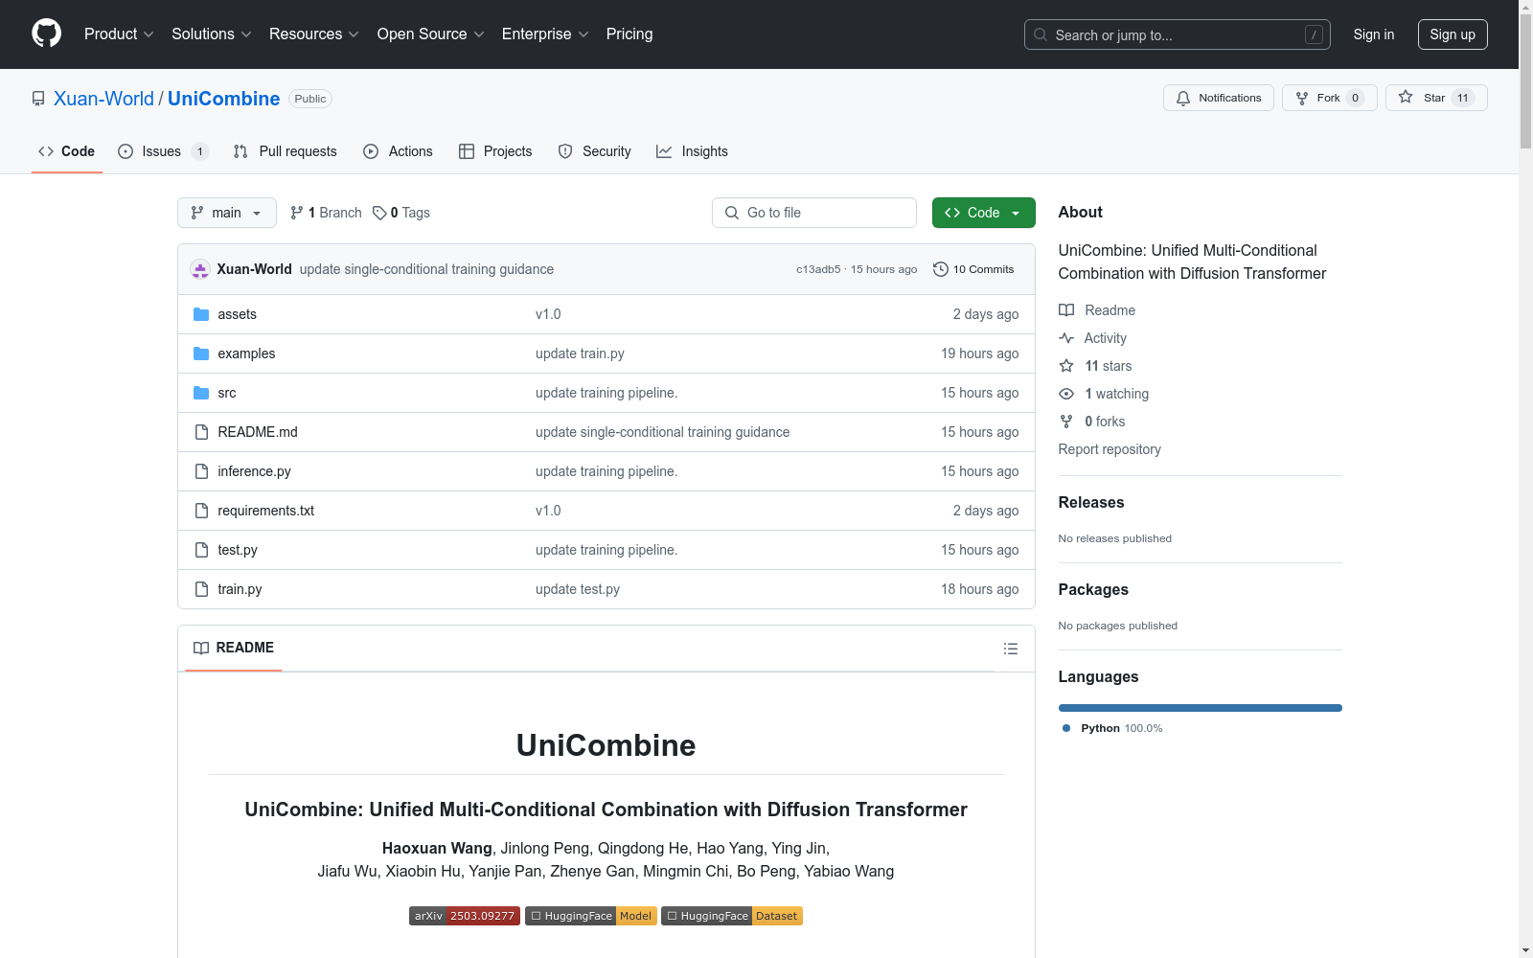Click the requirements.txt file icon

coord(201,511)
